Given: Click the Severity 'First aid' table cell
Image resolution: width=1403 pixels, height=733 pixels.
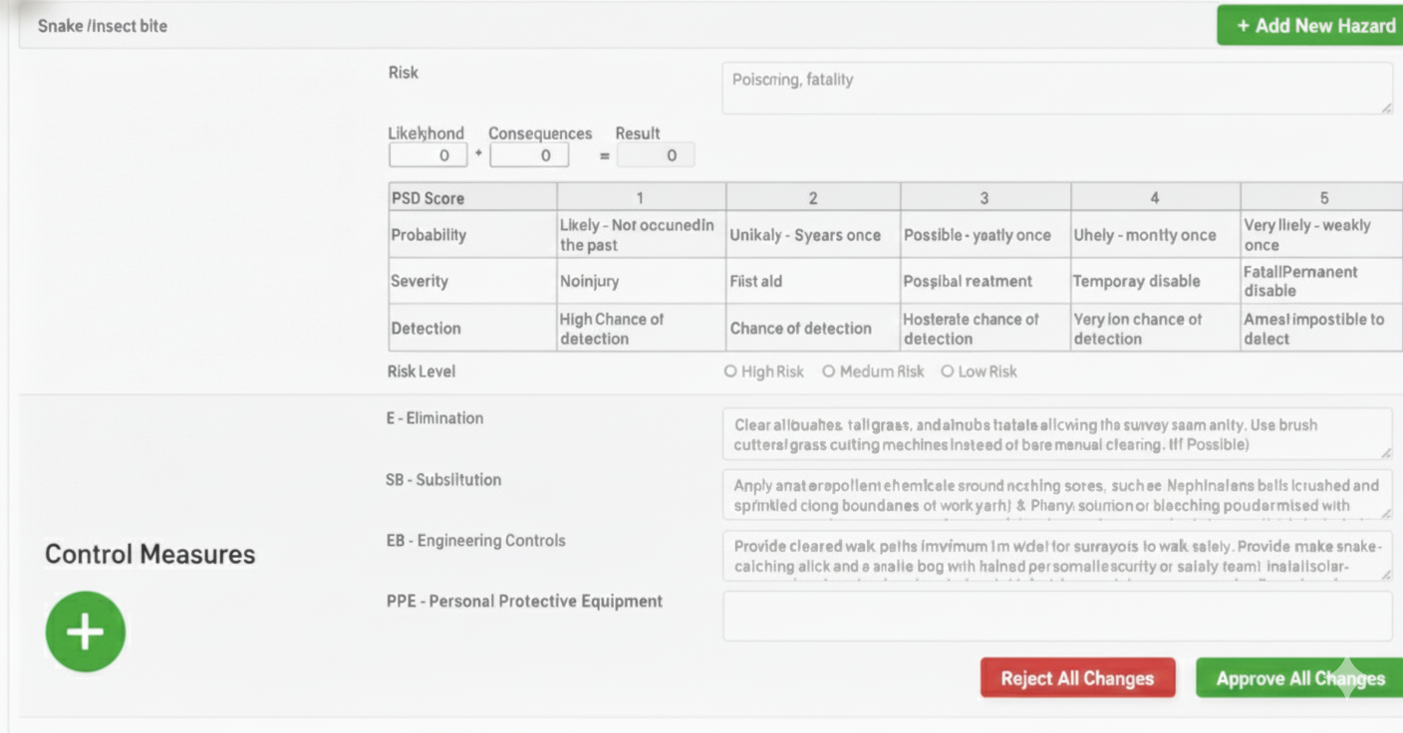Looking at the screenshot, I should click(x=812, y=281).
